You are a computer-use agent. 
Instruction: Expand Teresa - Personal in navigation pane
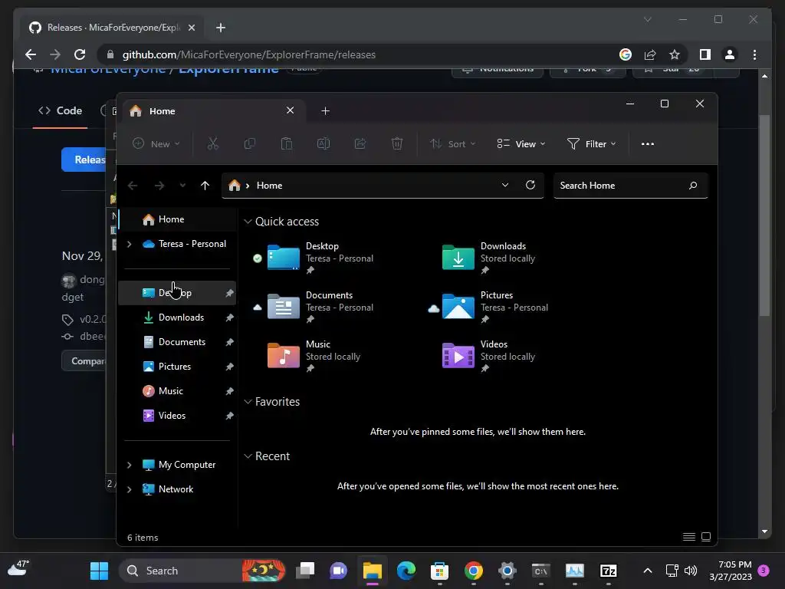point(129,244)
